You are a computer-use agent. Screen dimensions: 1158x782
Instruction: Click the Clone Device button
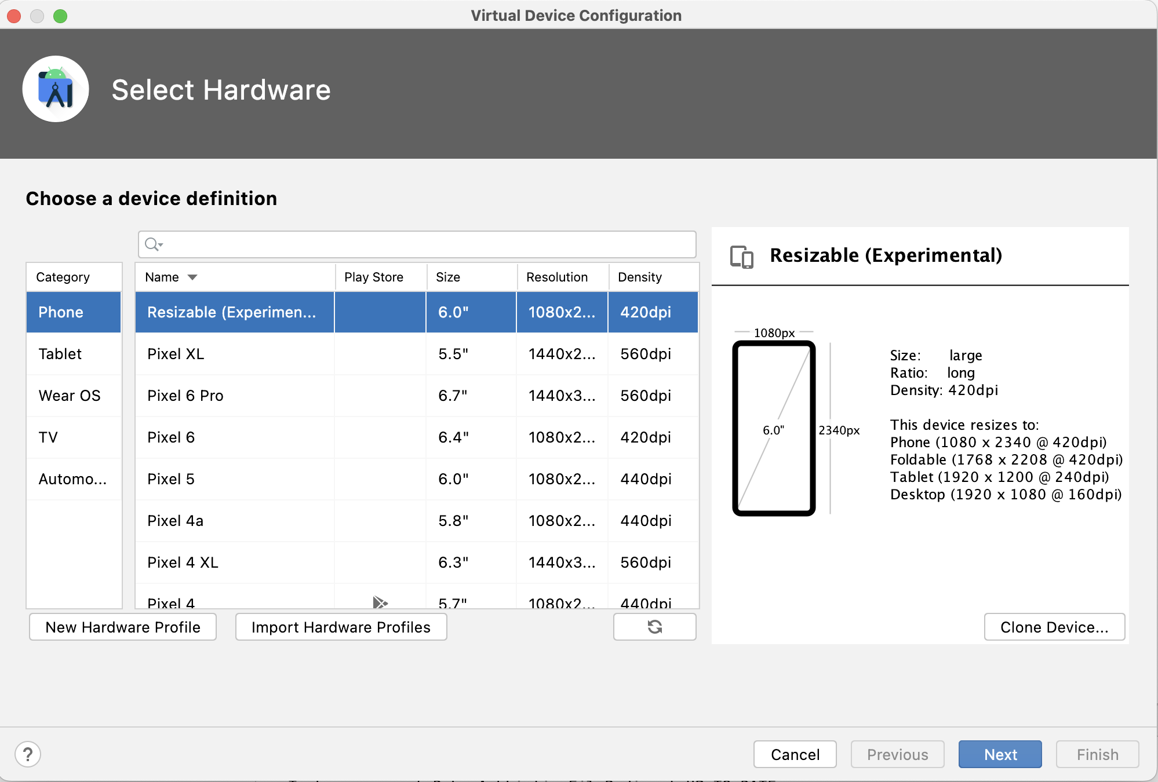coord(1054,627)
